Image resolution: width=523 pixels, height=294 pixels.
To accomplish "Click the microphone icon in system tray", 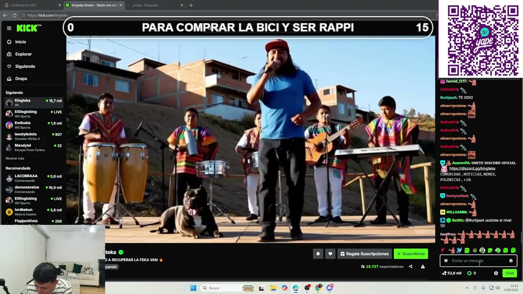I will coord(483,288).
